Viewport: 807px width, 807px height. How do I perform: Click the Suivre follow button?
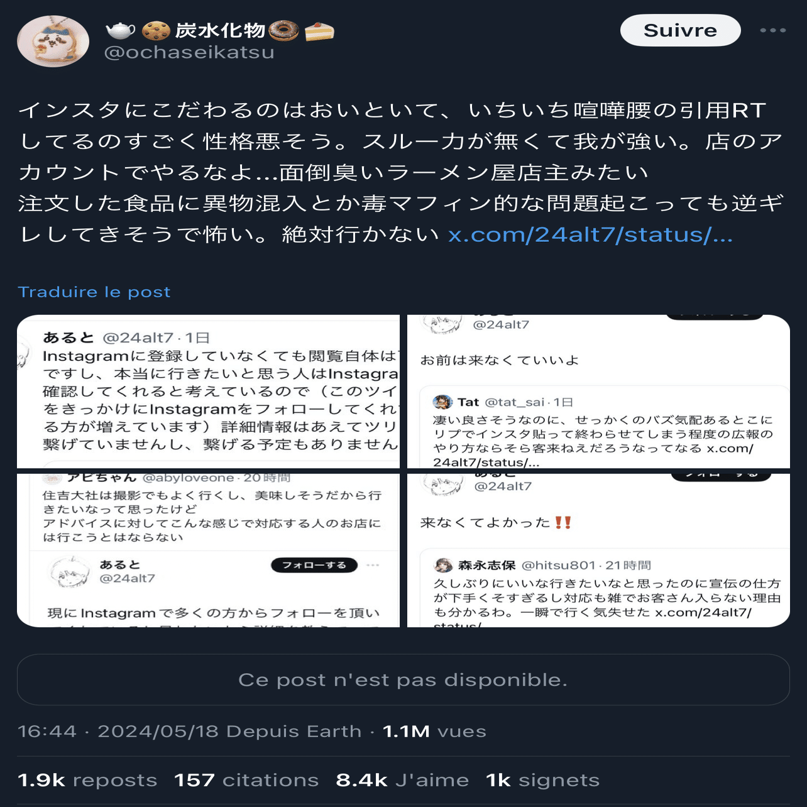680,30
